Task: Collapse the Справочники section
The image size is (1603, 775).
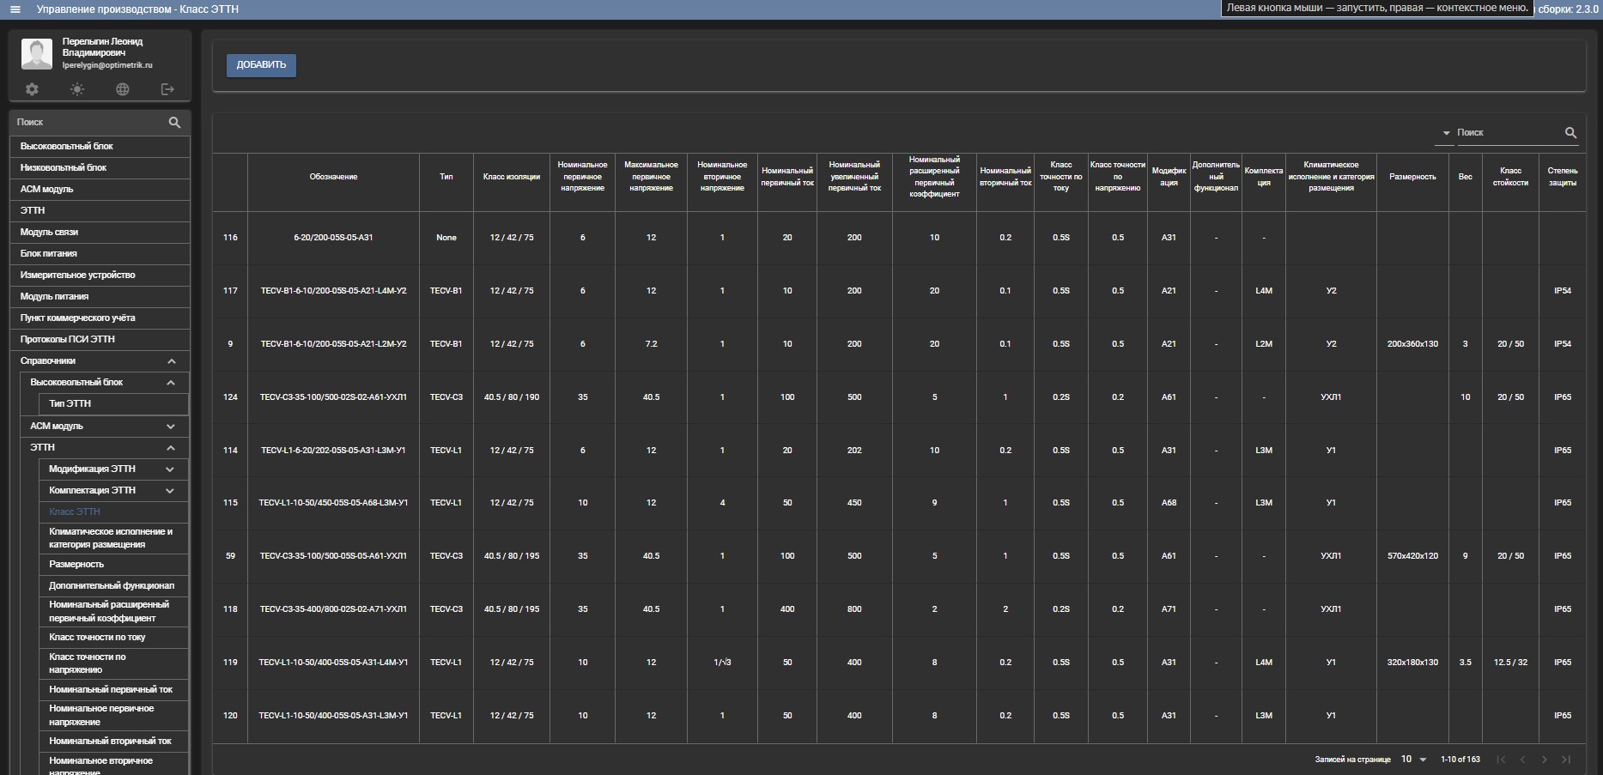Action: pos(171,361)
